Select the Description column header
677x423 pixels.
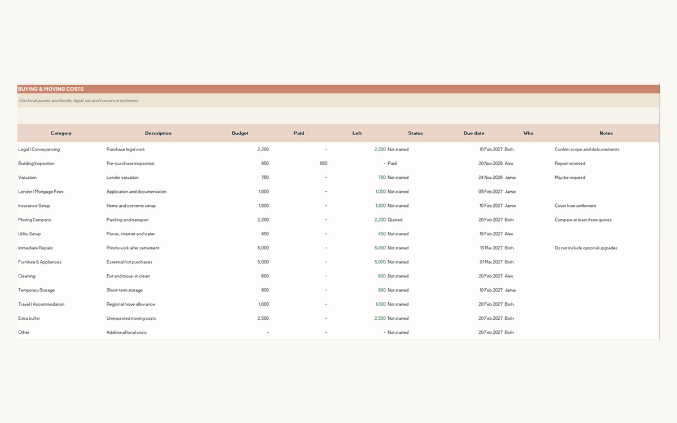point(158,133)
